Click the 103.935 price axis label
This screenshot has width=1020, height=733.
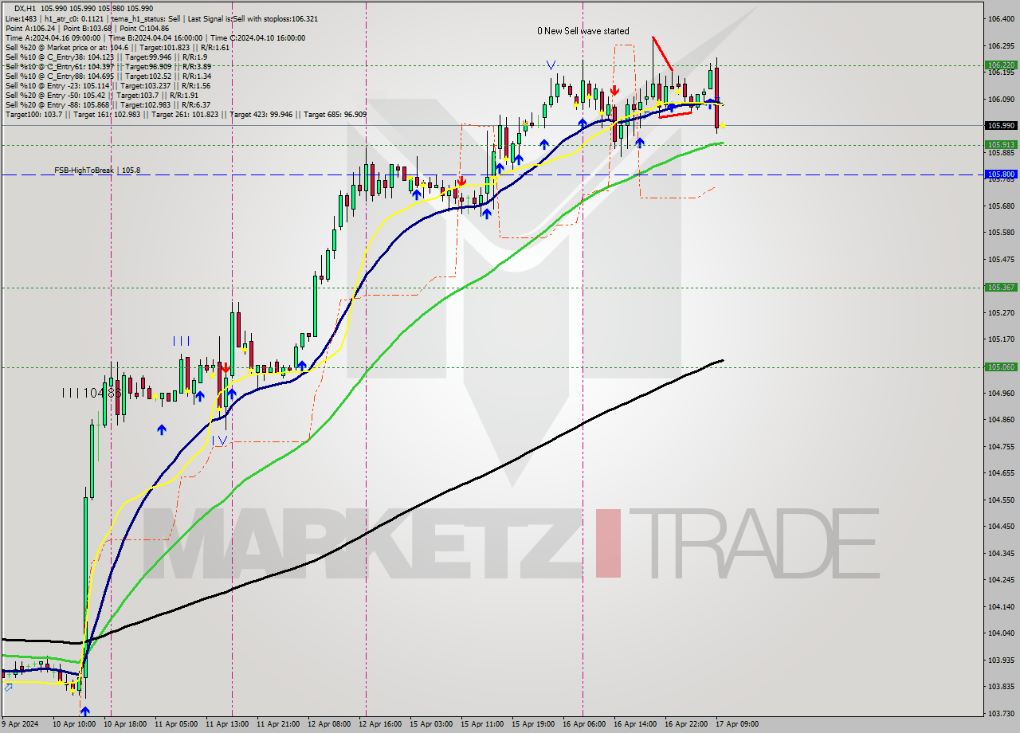(1001, 660)
